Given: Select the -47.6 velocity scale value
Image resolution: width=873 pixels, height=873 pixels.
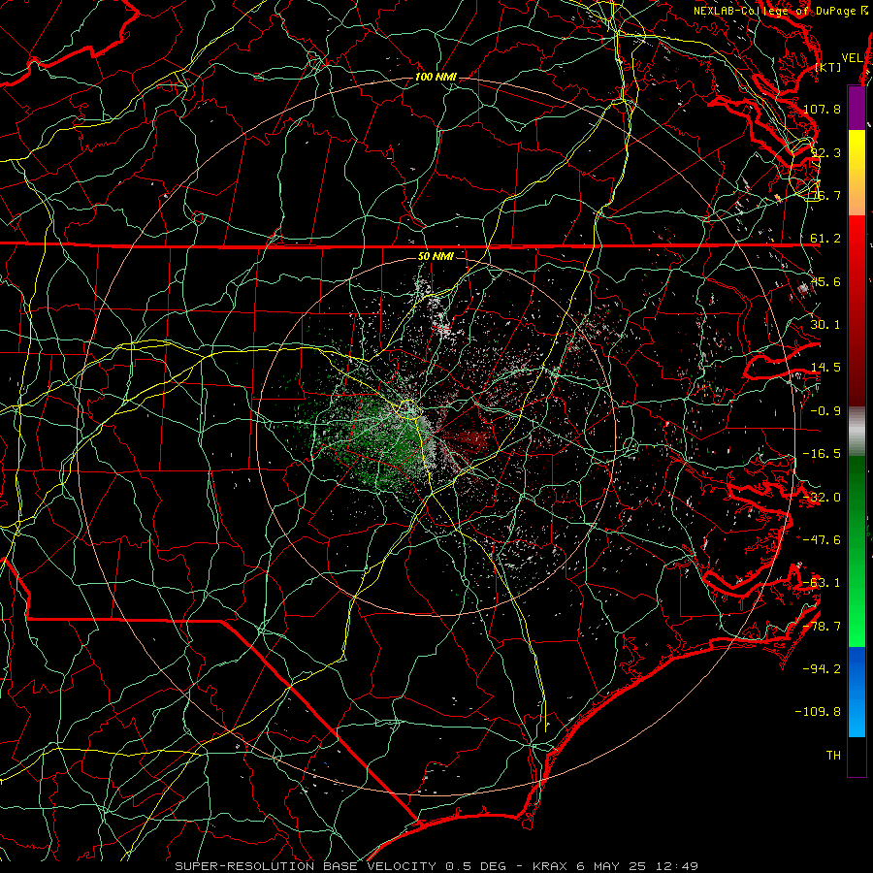Looking at the screenshot, I should coord(822,540).
